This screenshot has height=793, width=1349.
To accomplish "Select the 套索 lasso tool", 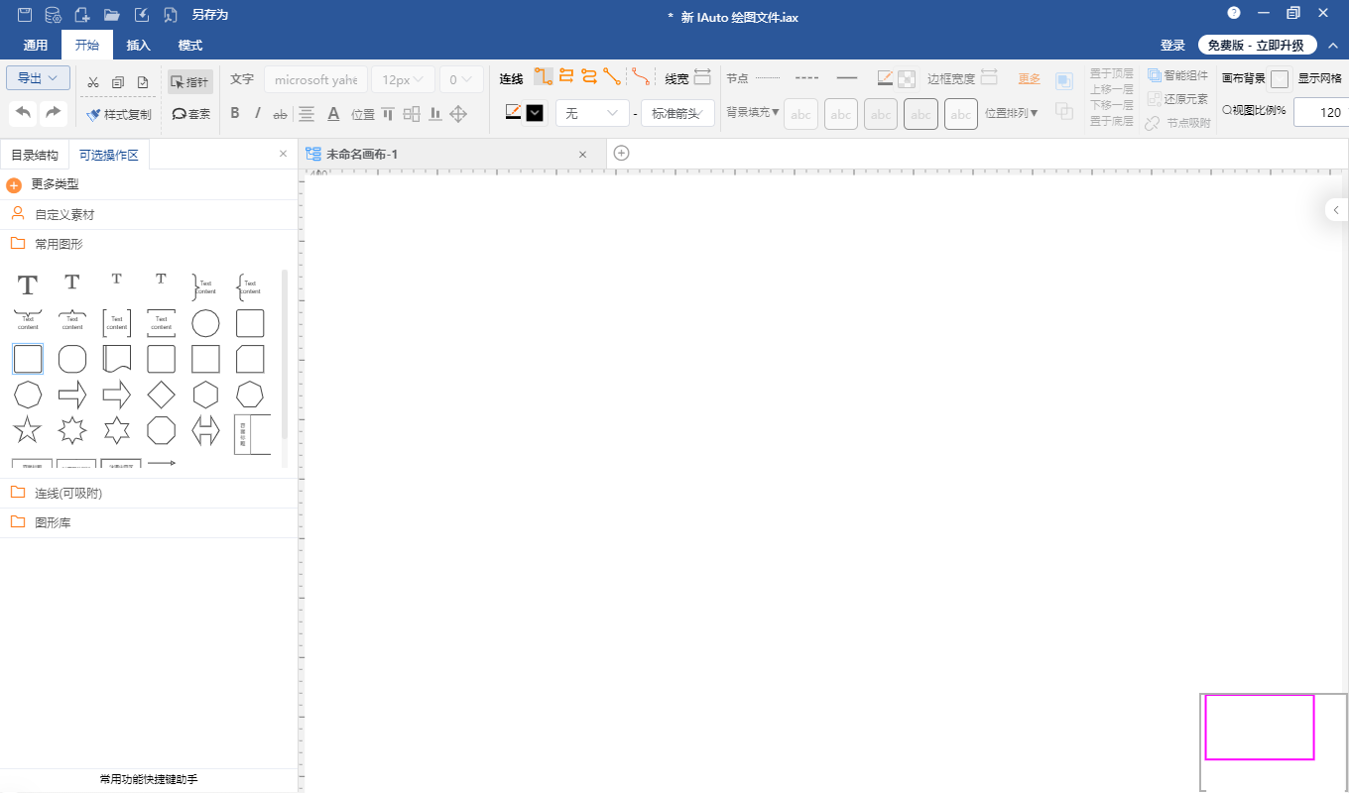I will tap(190, 114).
